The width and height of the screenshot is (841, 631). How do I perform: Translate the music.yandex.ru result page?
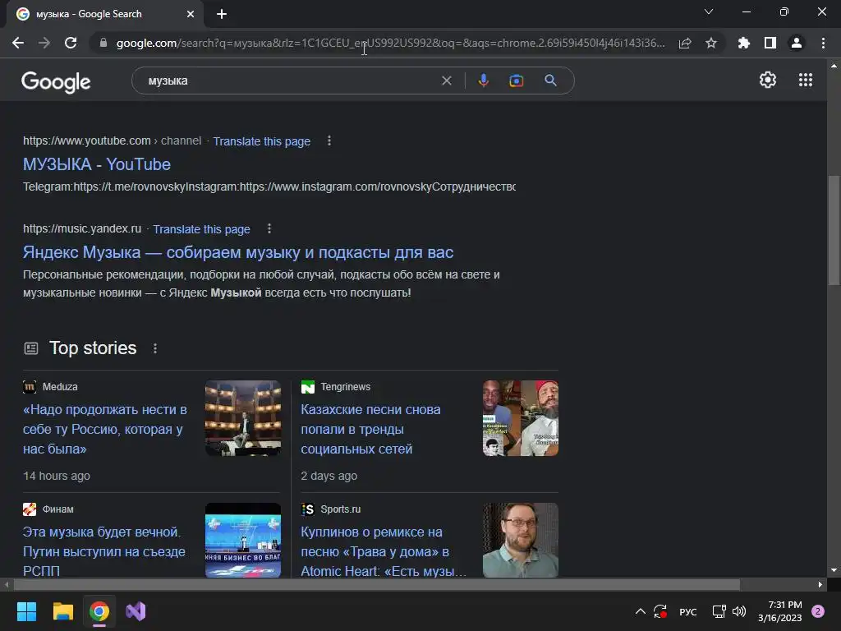(x=202, y=229)
